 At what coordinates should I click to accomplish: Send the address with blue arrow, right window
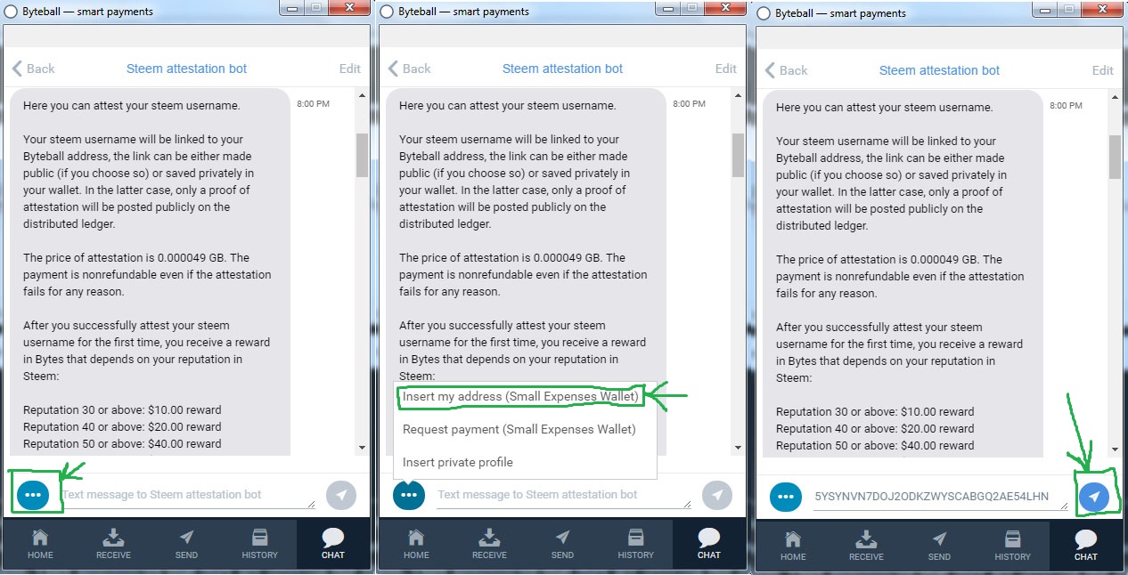point(1094,497)
